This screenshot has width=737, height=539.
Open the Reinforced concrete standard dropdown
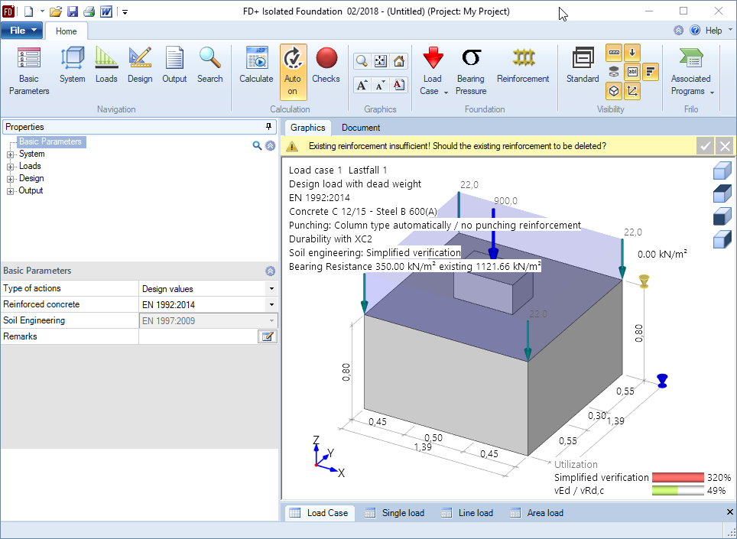coord(271,304)
